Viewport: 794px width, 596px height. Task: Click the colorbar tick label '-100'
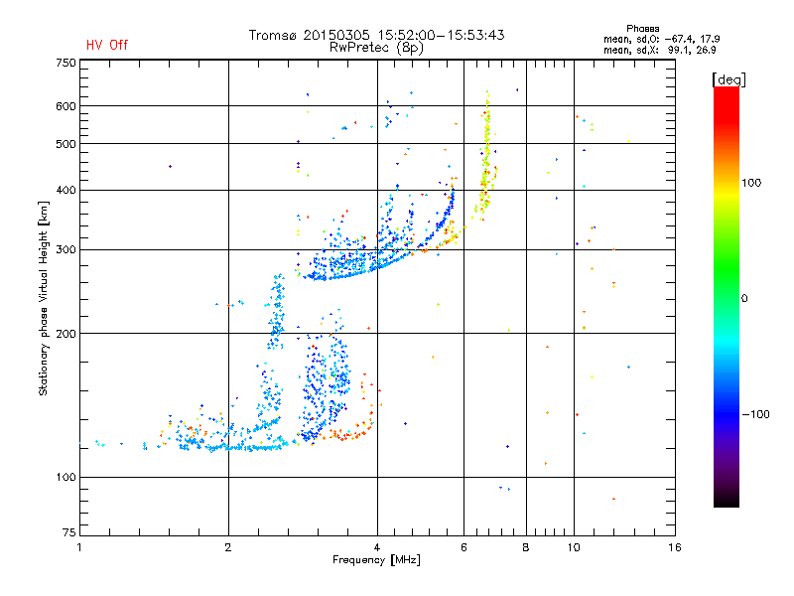(755, 414)
